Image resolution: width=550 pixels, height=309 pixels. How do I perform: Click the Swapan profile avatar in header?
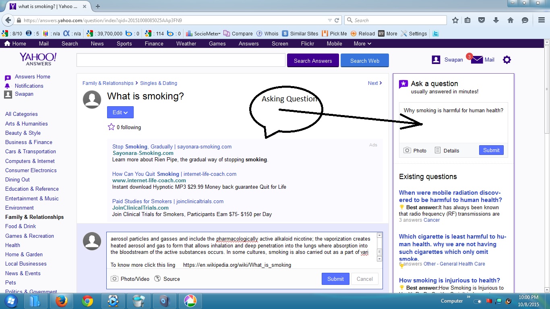pyautogui.click(x=436, y=60)
